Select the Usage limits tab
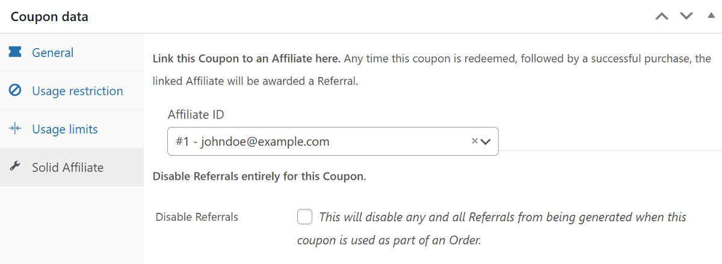 click(x=65, y=129)
